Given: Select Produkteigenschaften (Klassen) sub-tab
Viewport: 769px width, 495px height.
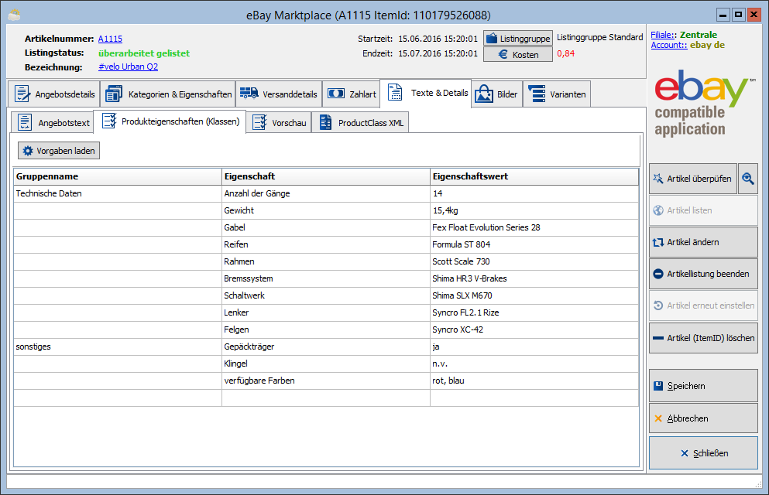Looking at the screenshot, I should point(170,121).
